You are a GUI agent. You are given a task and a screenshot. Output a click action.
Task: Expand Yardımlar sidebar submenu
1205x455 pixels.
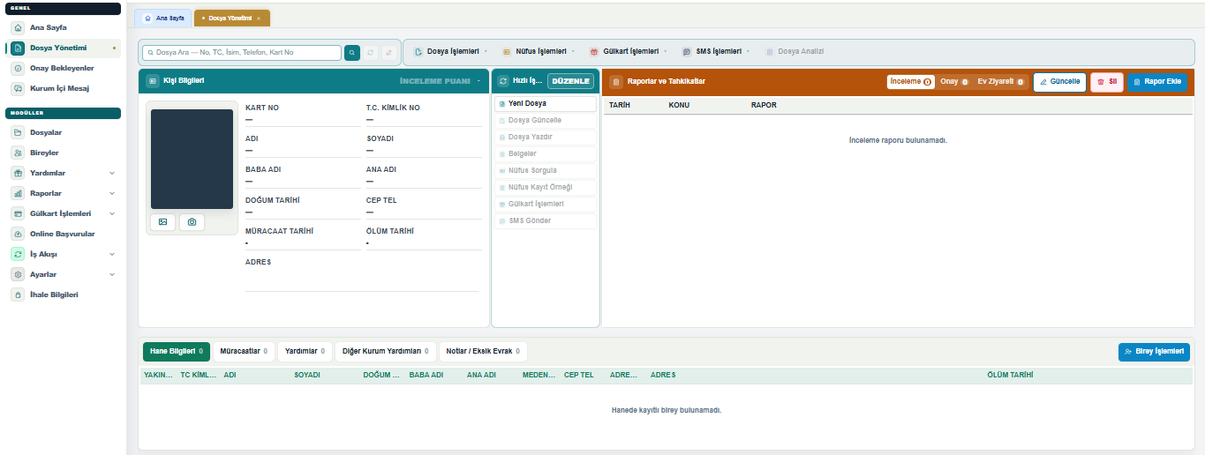click(x=112, y=173)
